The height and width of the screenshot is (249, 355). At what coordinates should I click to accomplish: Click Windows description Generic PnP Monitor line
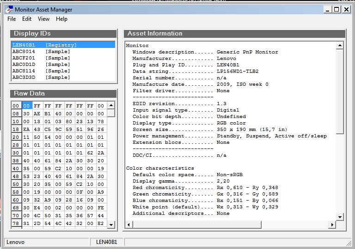(x=205, y=52)
